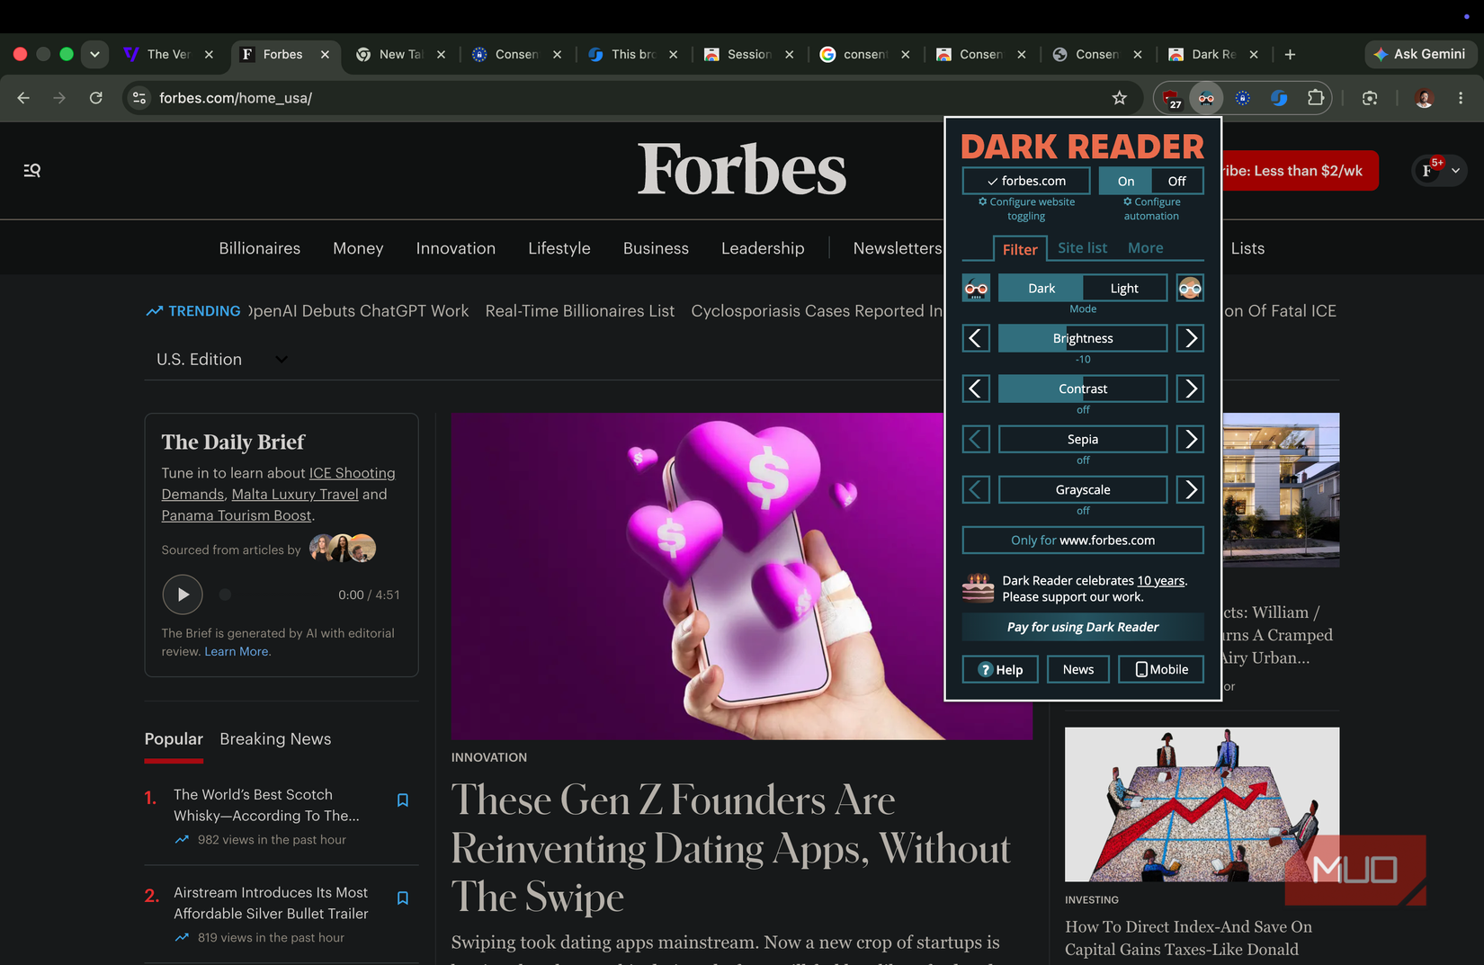Open the tab search dropdown arrow
Image resolution: width=1484 pixels, height=965 pixels.
tap(94, 54)
